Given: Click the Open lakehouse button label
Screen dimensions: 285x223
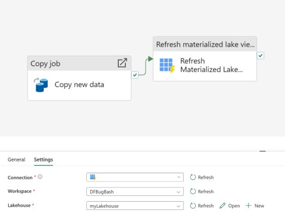Looking at the screenshot, I should [234, 206].
